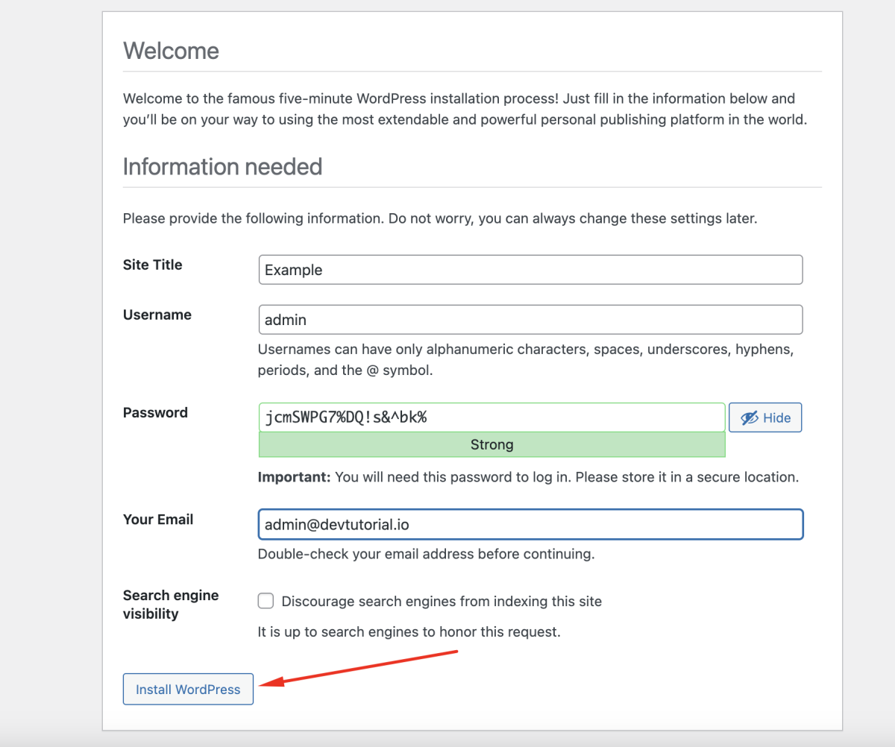Focus the Site Title field containing Example
The width and height of the screenshot is (895, 747).
pos(530,270)
